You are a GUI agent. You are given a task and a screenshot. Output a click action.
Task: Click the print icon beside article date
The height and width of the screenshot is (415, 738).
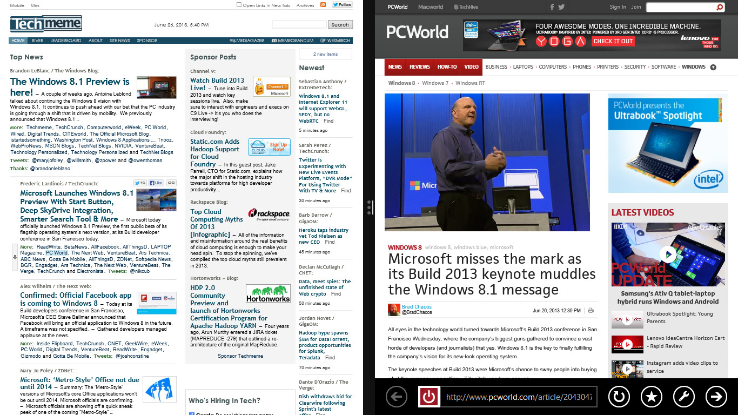pos(591,311)
